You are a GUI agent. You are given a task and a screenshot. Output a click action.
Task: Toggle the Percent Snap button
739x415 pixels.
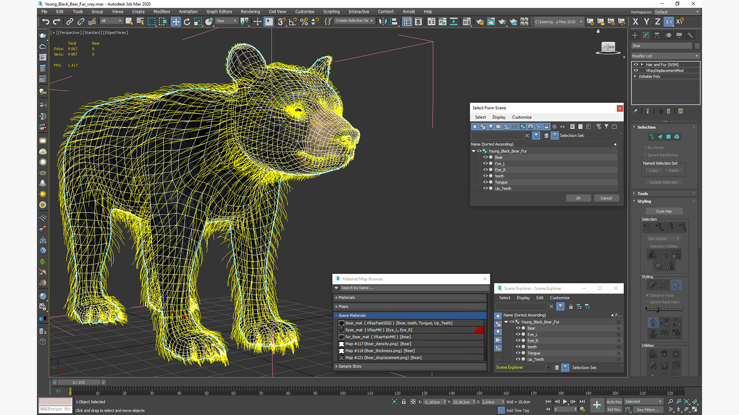point(304,22)
